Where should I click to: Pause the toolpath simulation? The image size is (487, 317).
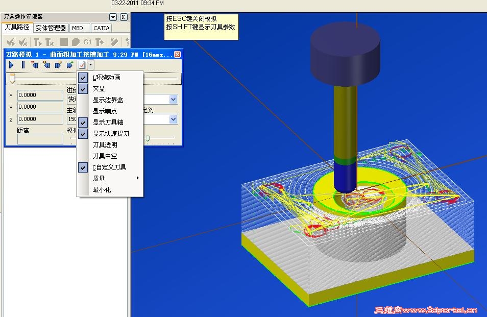point(23,65)
